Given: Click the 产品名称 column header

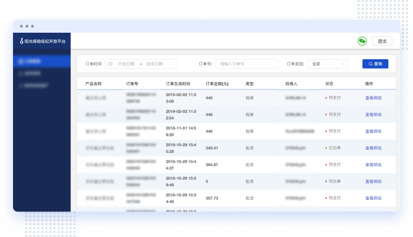Looking at the screenshot, I should point(94,84).
